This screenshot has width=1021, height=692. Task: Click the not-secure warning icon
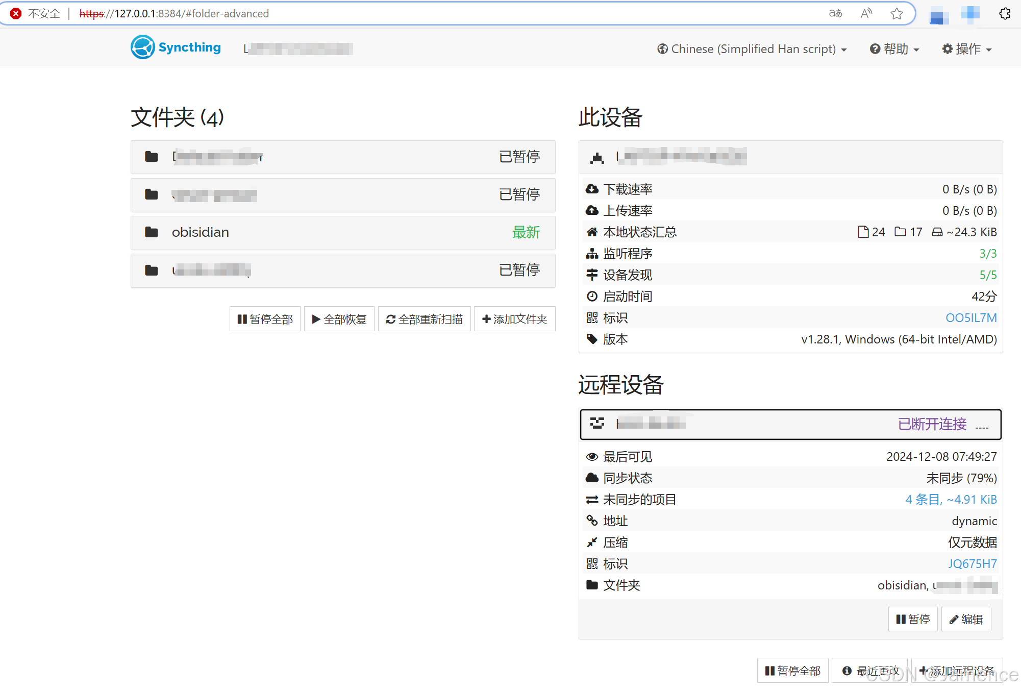pyautogui.click(x=16, y=14)
